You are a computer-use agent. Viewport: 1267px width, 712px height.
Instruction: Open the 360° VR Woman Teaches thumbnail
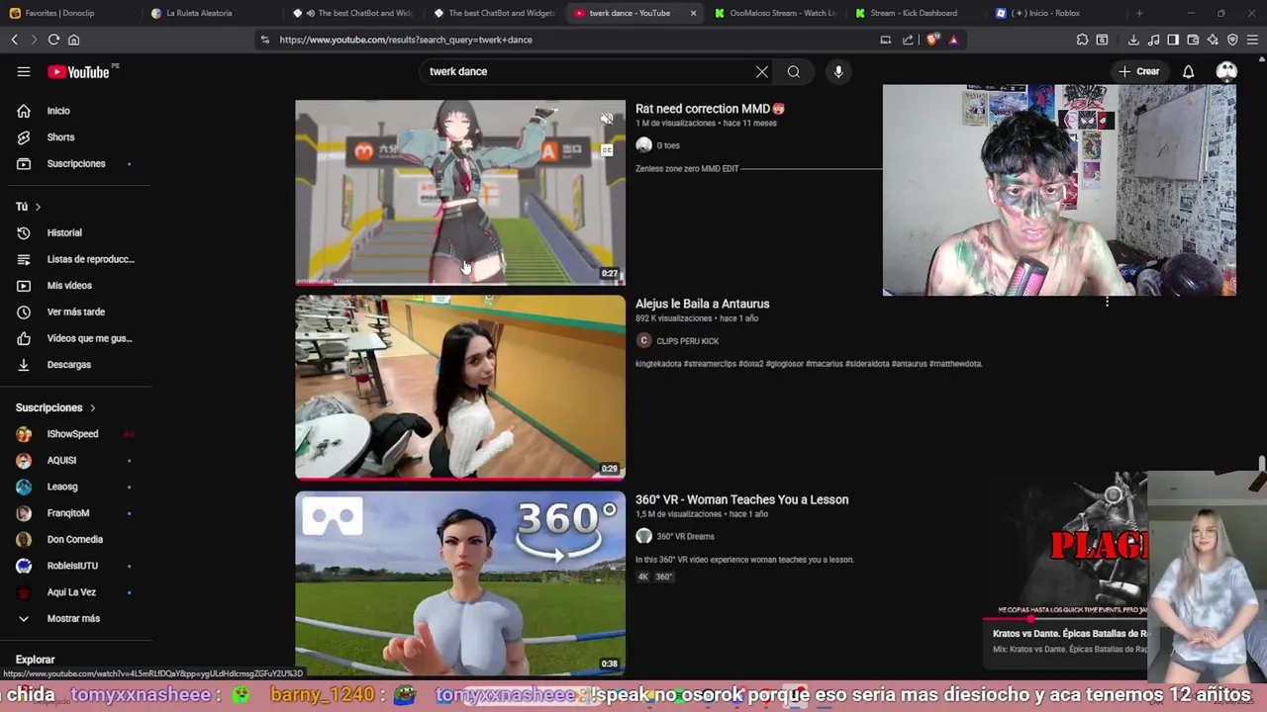(460, 582)
